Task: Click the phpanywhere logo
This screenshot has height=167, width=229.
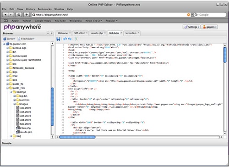Action: click(22, 27)
